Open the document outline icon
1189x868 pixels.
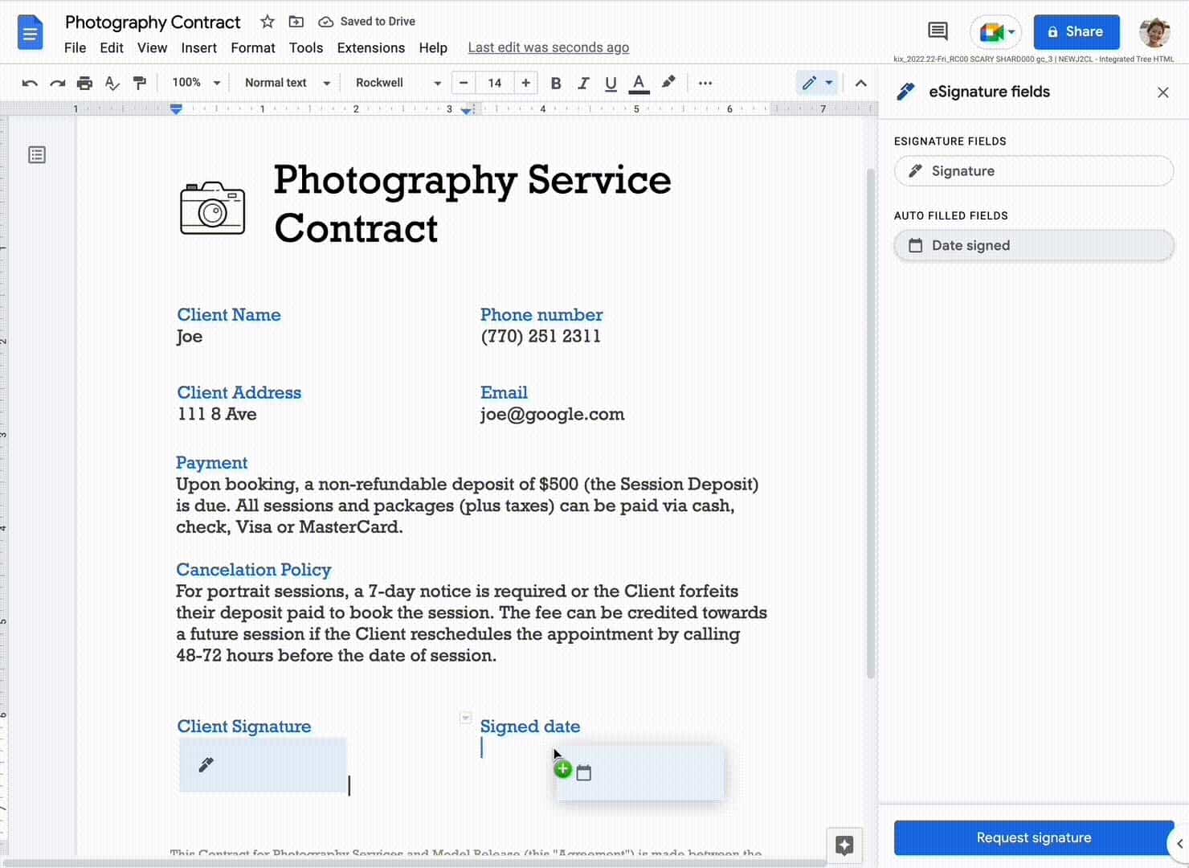(x=37, y=155)
